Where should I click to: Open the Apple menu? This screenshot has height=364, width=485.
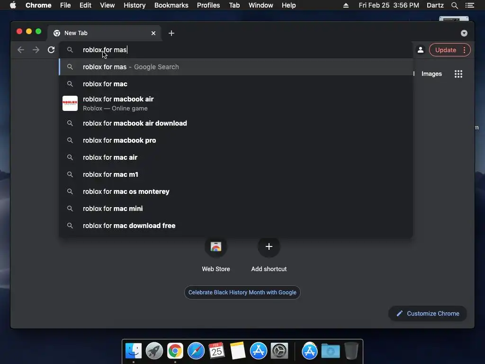13,5
